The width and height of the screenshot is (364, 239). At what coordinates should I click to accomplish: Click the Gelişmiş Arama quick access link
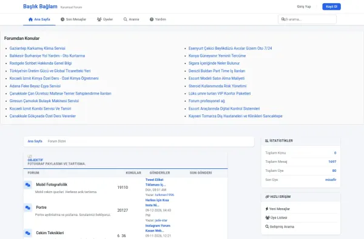pos(282,227)
